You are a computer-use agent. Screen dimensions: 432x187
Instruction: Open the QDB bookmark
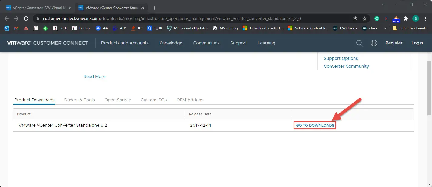(x=155, y=28)
